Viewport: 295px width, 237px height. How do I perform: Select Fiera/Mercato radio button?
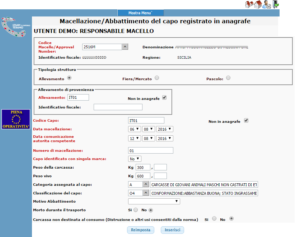[157, 78]
